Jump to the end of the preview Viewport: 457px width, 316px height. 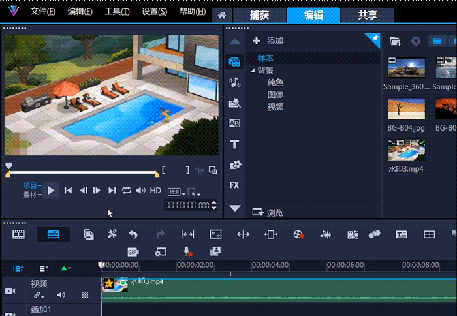click(112, 191)
